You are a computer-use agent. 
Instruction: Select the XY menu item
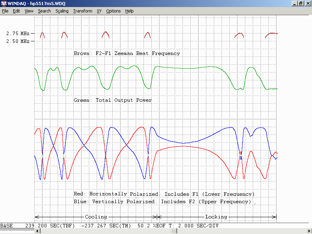point(99,11)
